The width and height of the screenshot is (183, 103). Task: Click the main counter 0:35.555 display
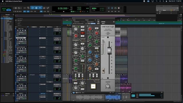point(63,8)
